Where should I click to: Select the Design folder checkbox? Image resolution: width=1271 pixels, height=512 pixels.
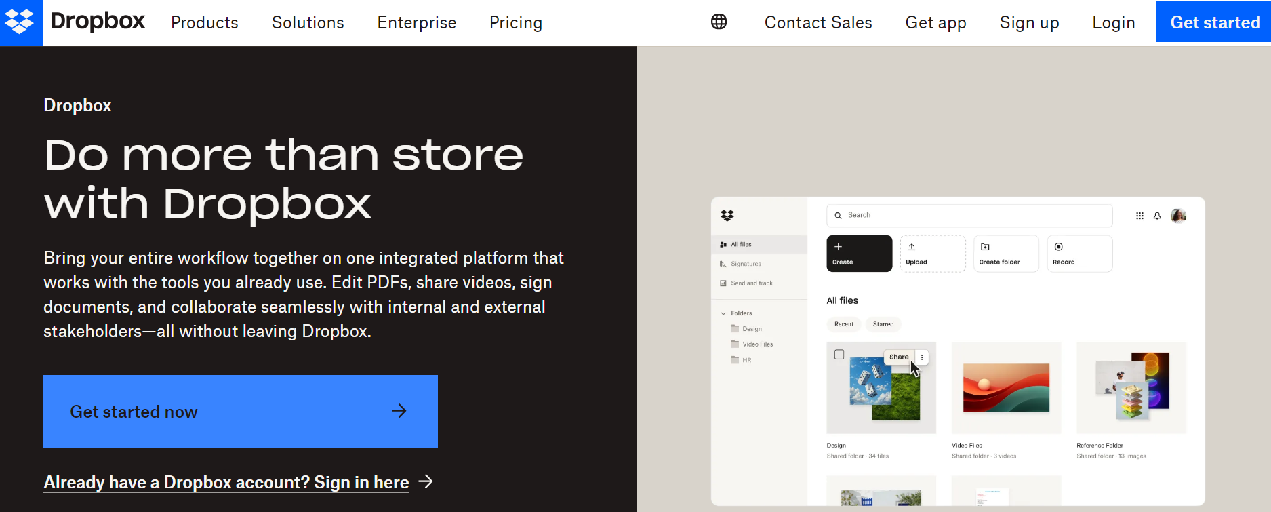point(839,355)
